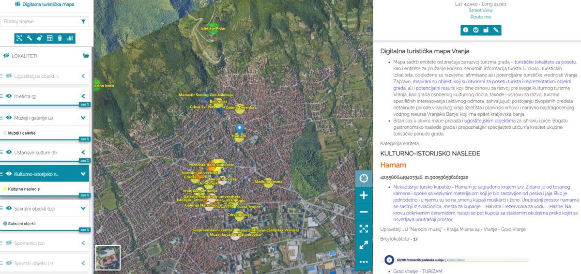The width and height of the screenshot is (581, 274).
Task: Collapse the Muzeji i galerije layer chevron
Action: pos(83,118)
